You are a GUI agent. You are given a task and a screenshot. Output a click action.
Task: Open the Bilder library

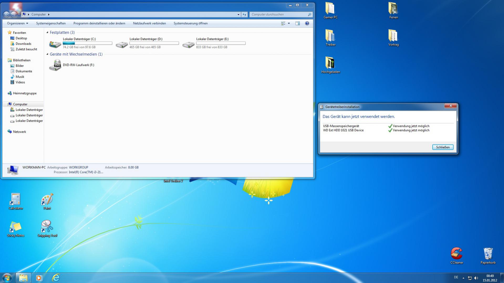click(x=20, y=66)
